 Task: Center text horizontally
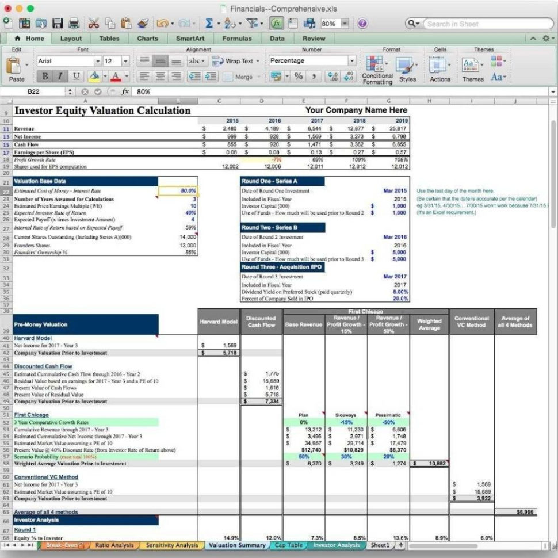(x=160, y=76)
